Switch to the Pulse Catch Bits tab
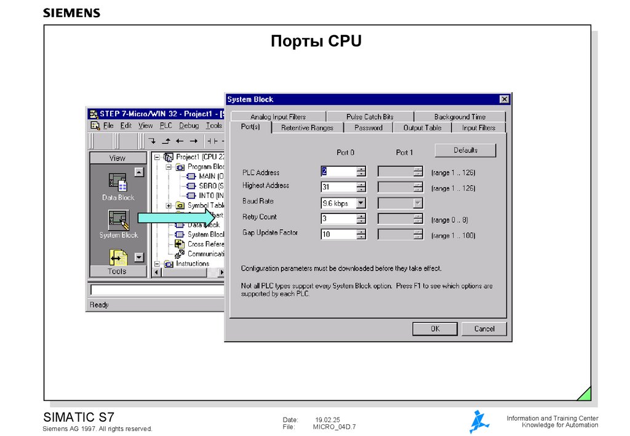The image size is (630, 436). point(370,117)
